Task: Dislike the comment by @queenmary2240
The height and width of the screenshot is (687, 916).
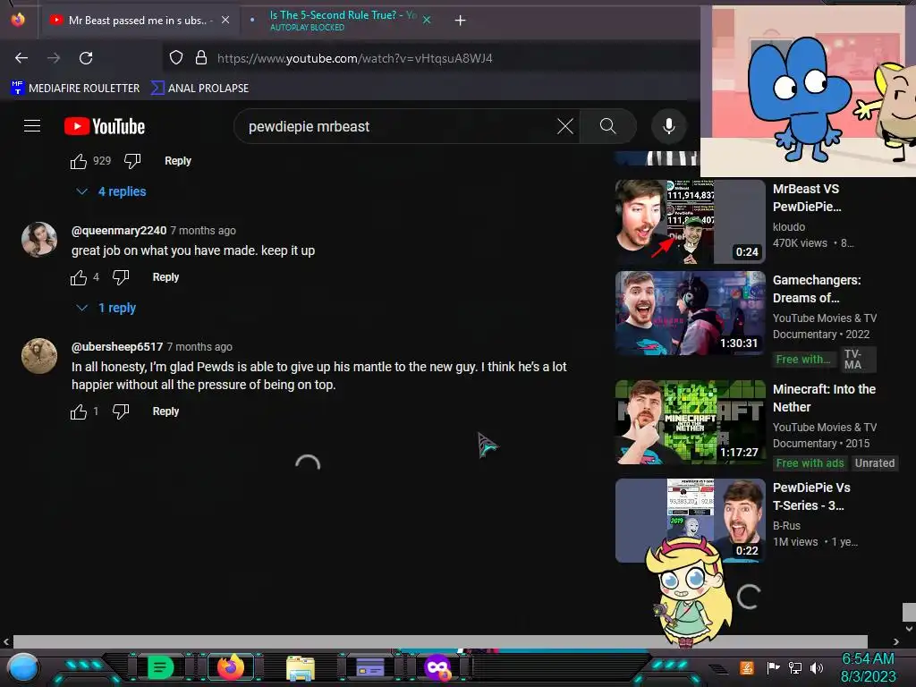Action: [121, 277]
